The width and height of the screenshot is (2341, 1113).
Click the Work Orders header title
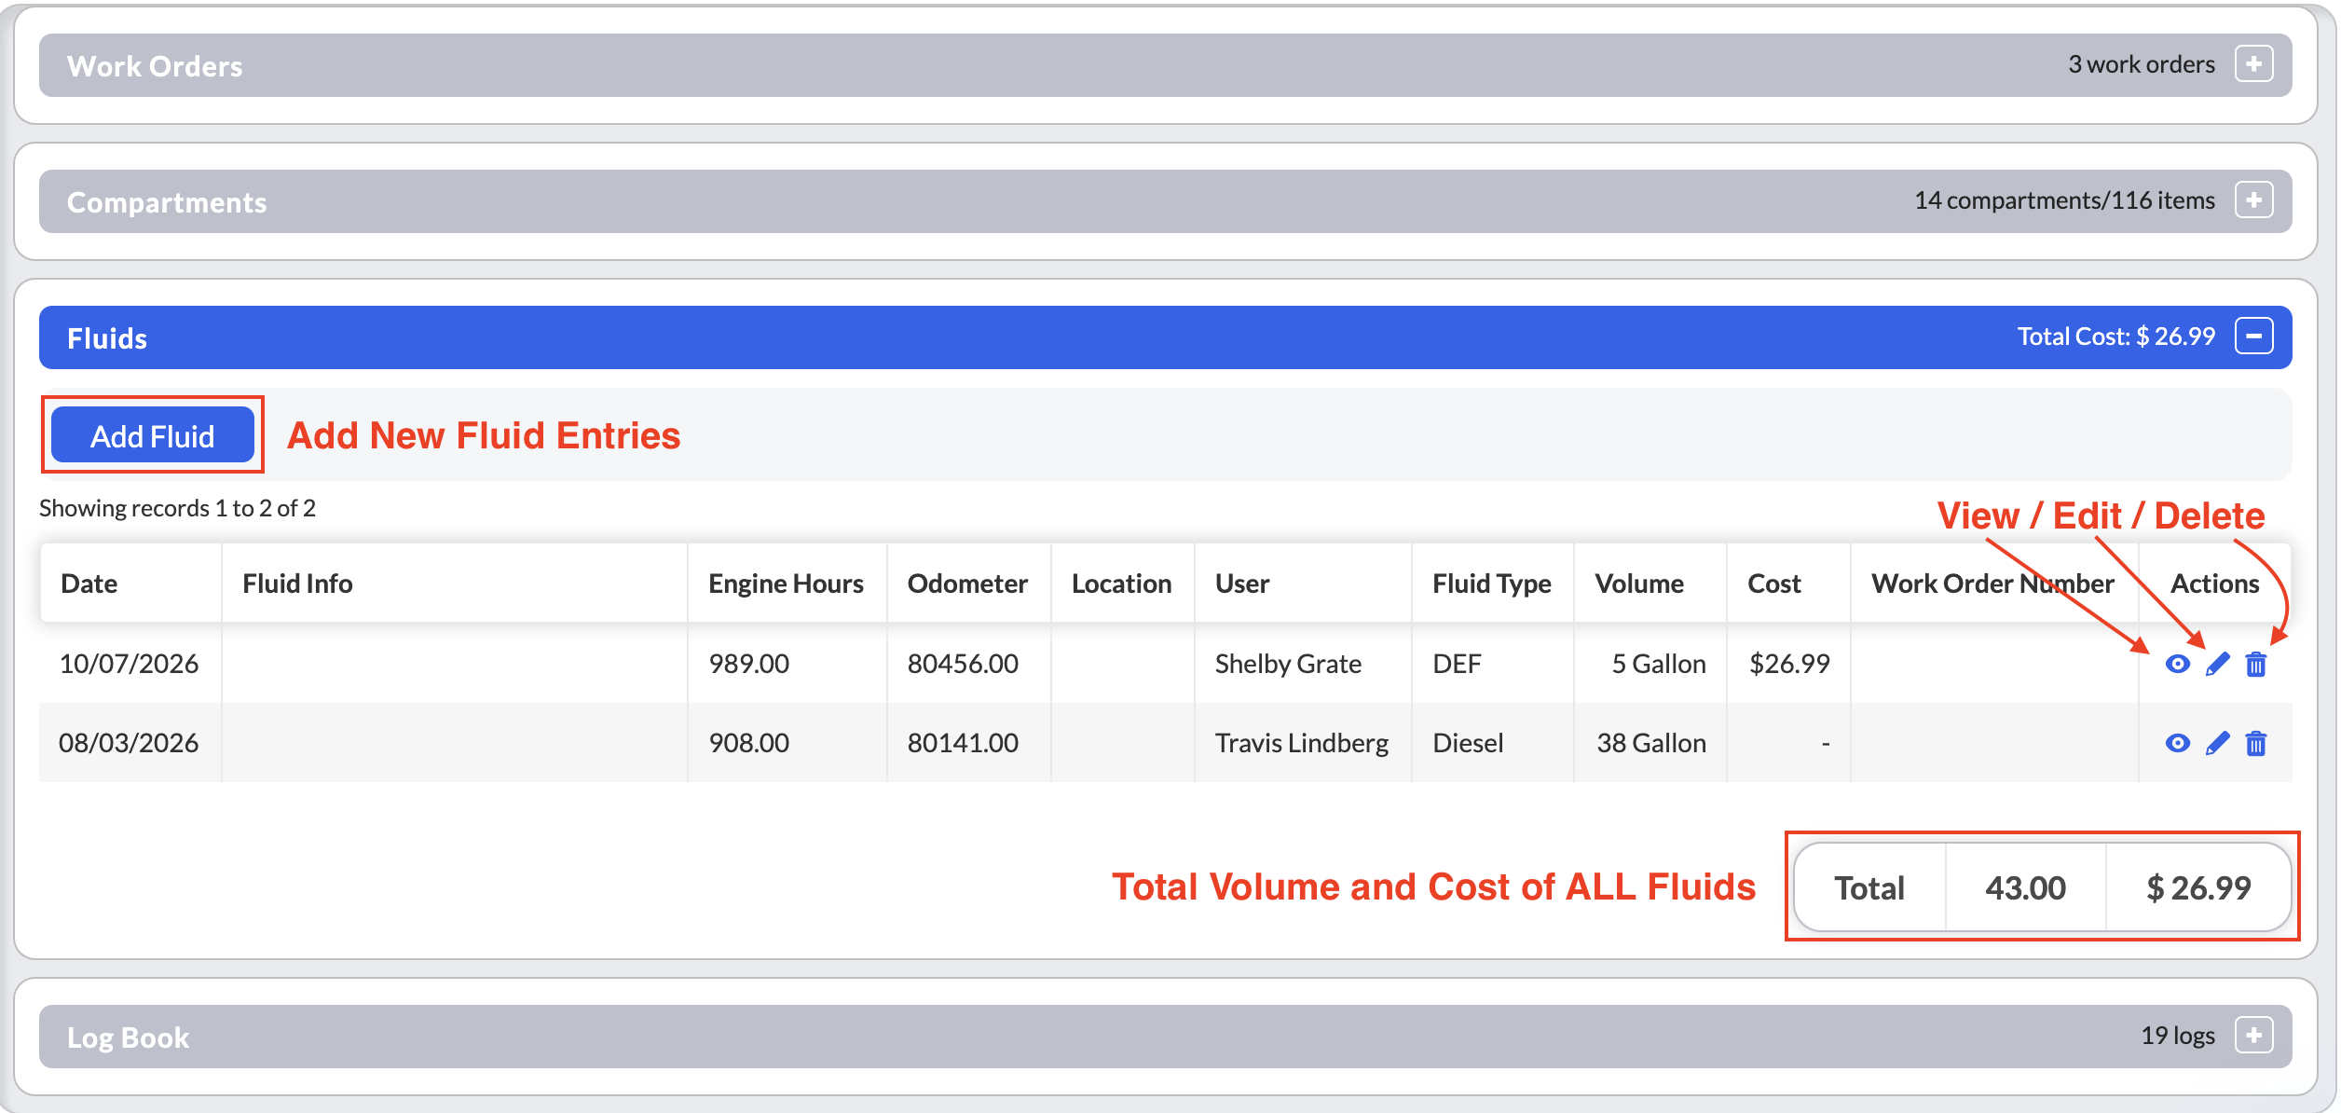155,66
